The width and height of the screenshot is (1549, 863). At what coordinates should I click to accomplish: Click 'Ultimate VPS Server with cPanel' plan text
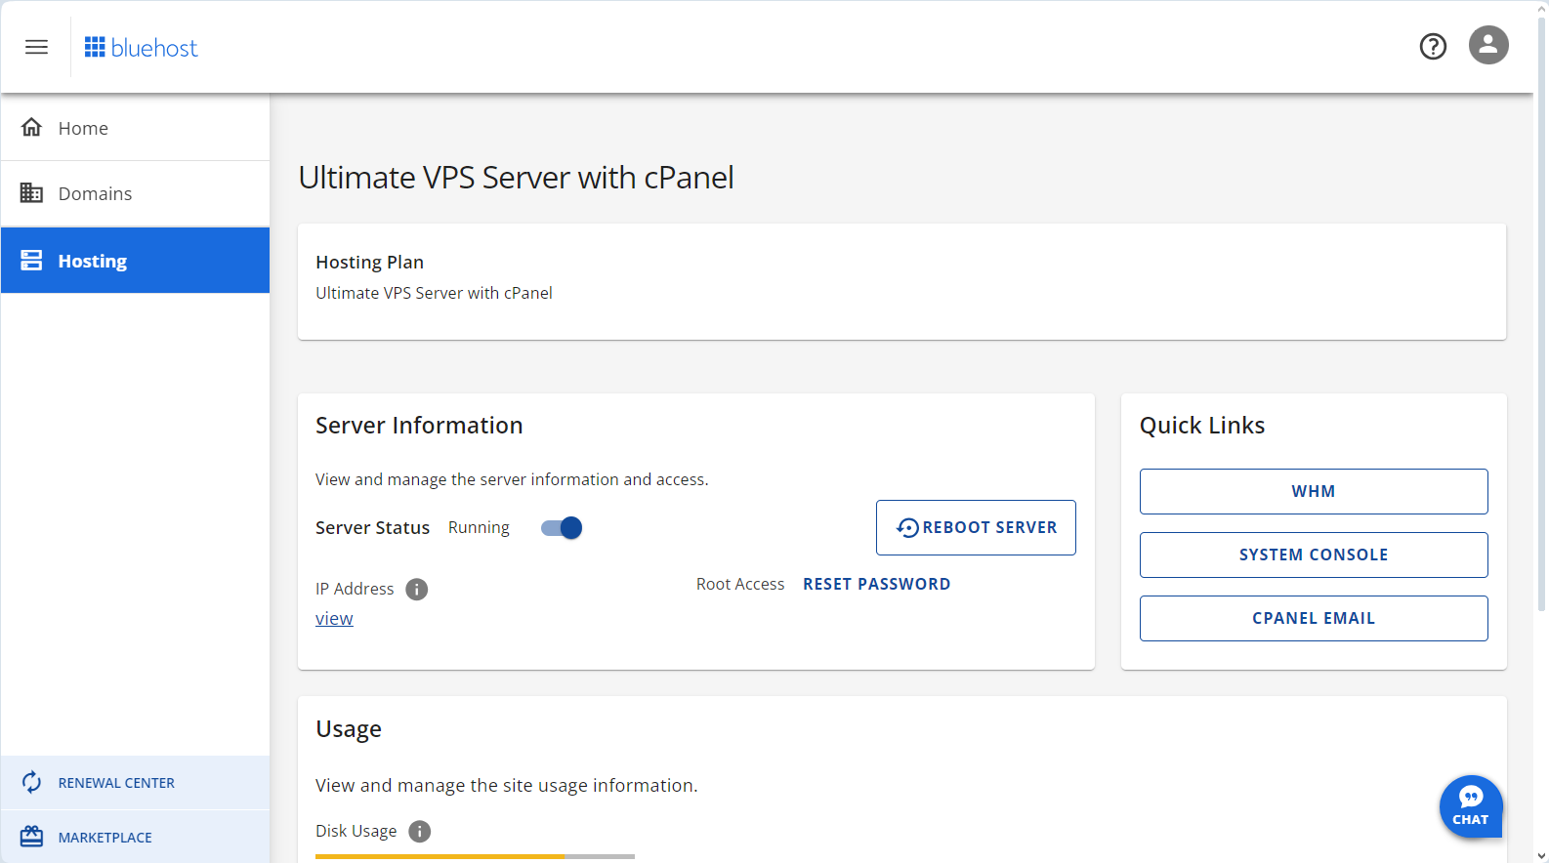434,293
